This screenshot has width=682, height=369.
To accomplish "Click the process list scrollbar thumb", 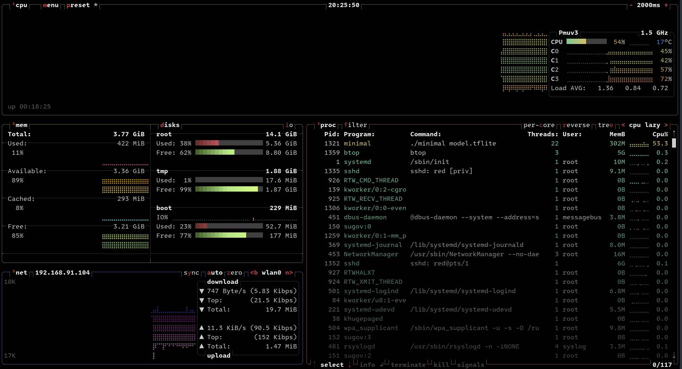I will point(674,143).
